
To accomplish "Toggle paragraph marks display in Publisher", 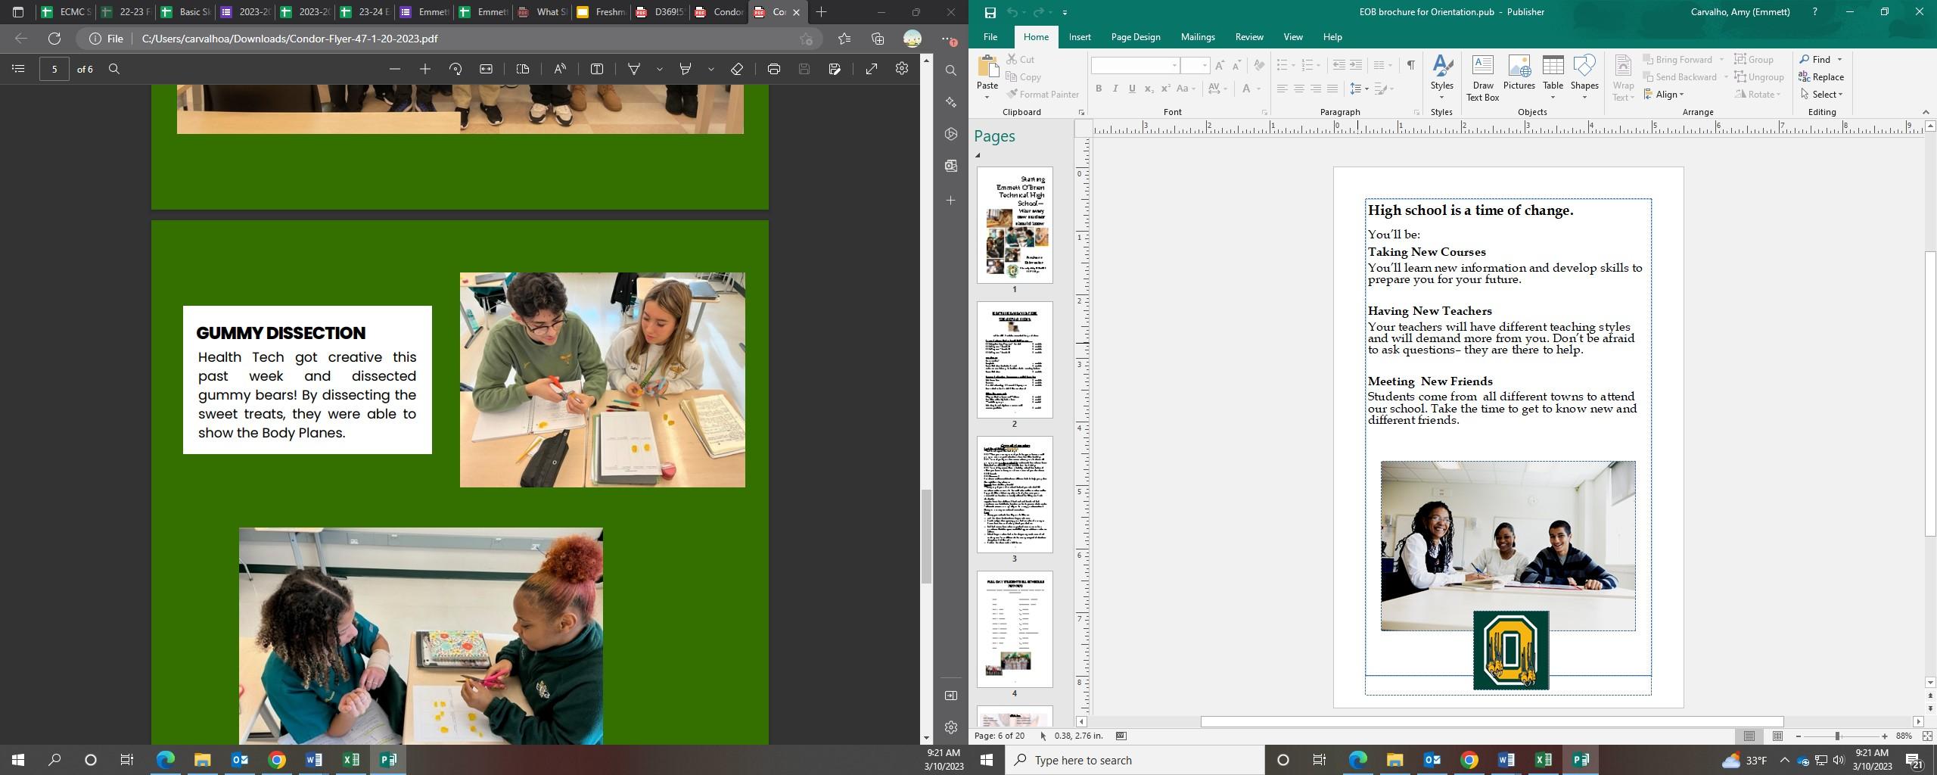I will (1410, 65).
